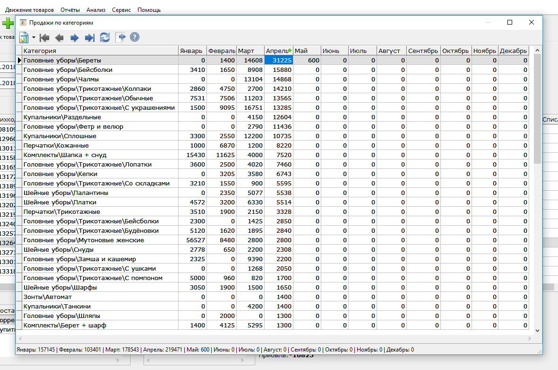
Task: Jump to the first record with the toolbar arrow
Action: (44, 37)
